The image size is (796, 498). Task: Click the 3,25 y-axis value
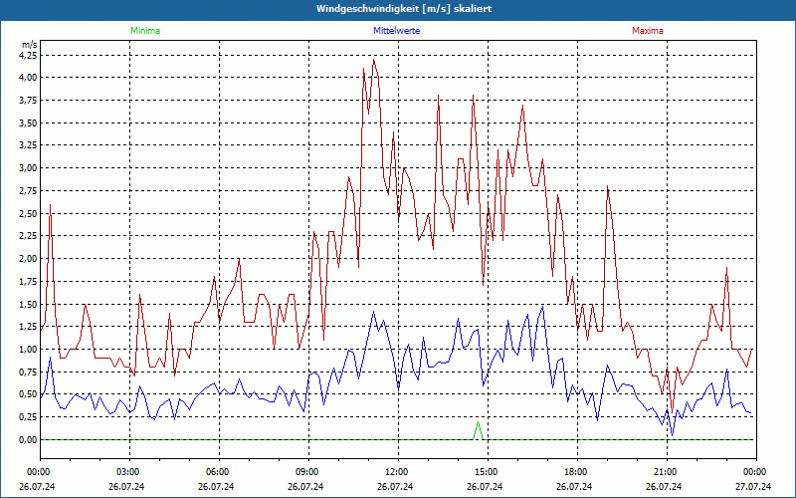coord(28,145)
